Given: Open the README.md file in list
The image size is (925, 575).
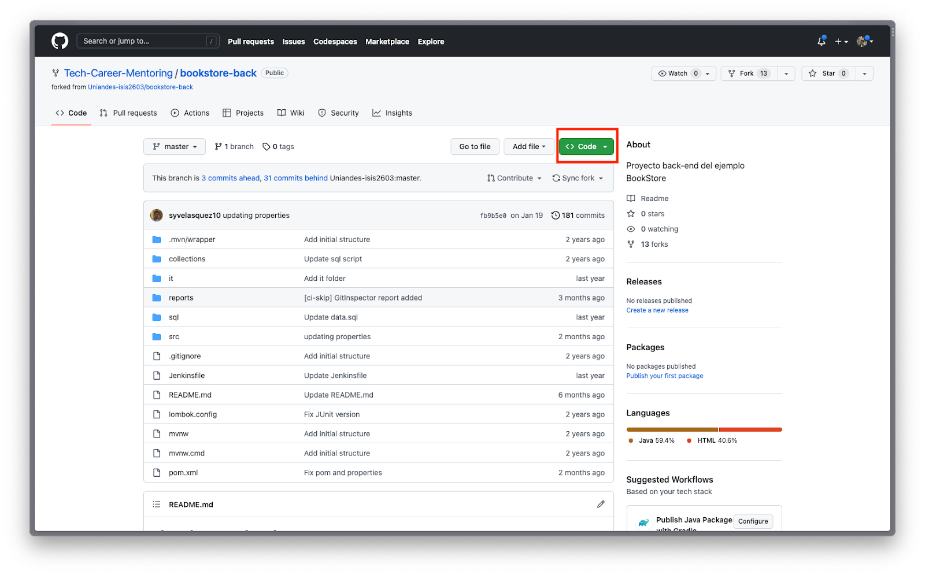Looking at the screenshot, I should [190, 395].
